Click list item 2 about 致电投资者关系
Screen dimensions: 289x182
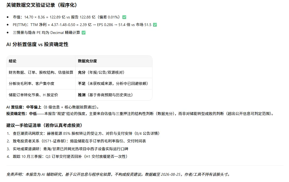click(79, 141)
